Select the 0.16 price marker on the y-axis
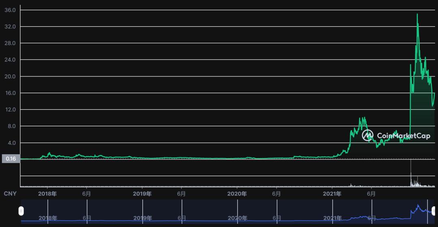Viewport: 438px width, 227px height. click(11, 159)
